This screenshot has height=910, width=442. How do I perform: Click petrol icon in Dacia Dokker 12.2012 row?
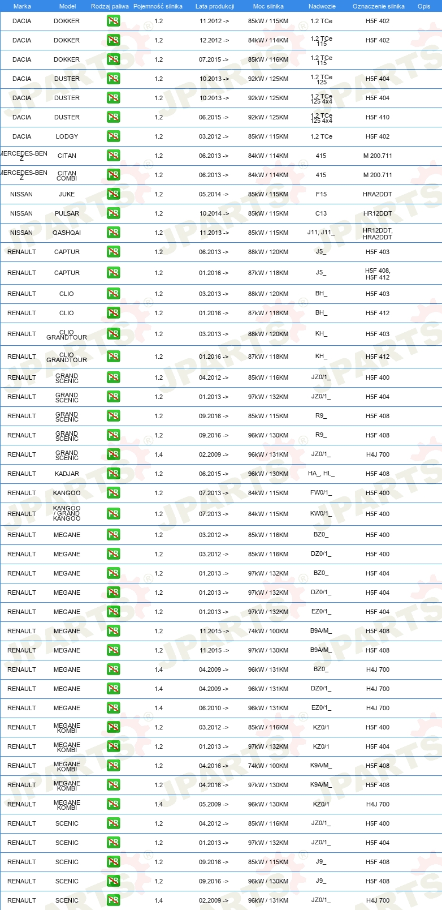[113, 41]
